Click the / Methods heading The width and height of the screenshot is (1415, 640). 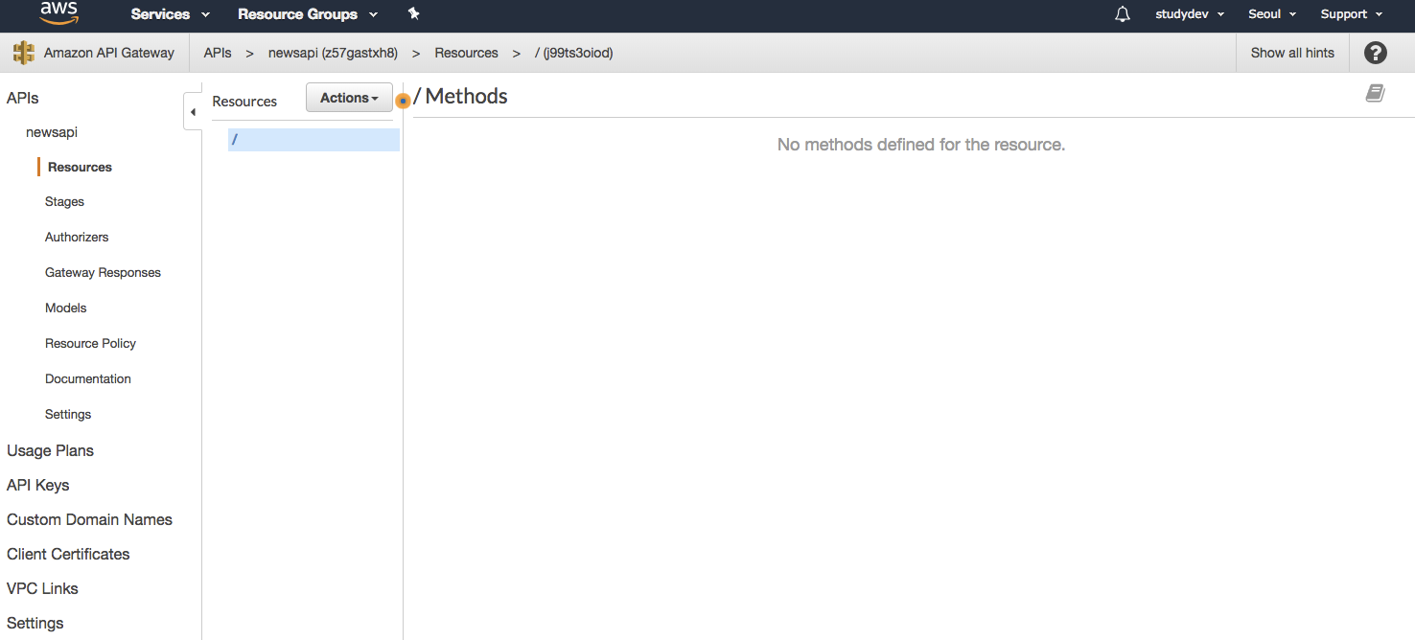click(x=461, y=96)
